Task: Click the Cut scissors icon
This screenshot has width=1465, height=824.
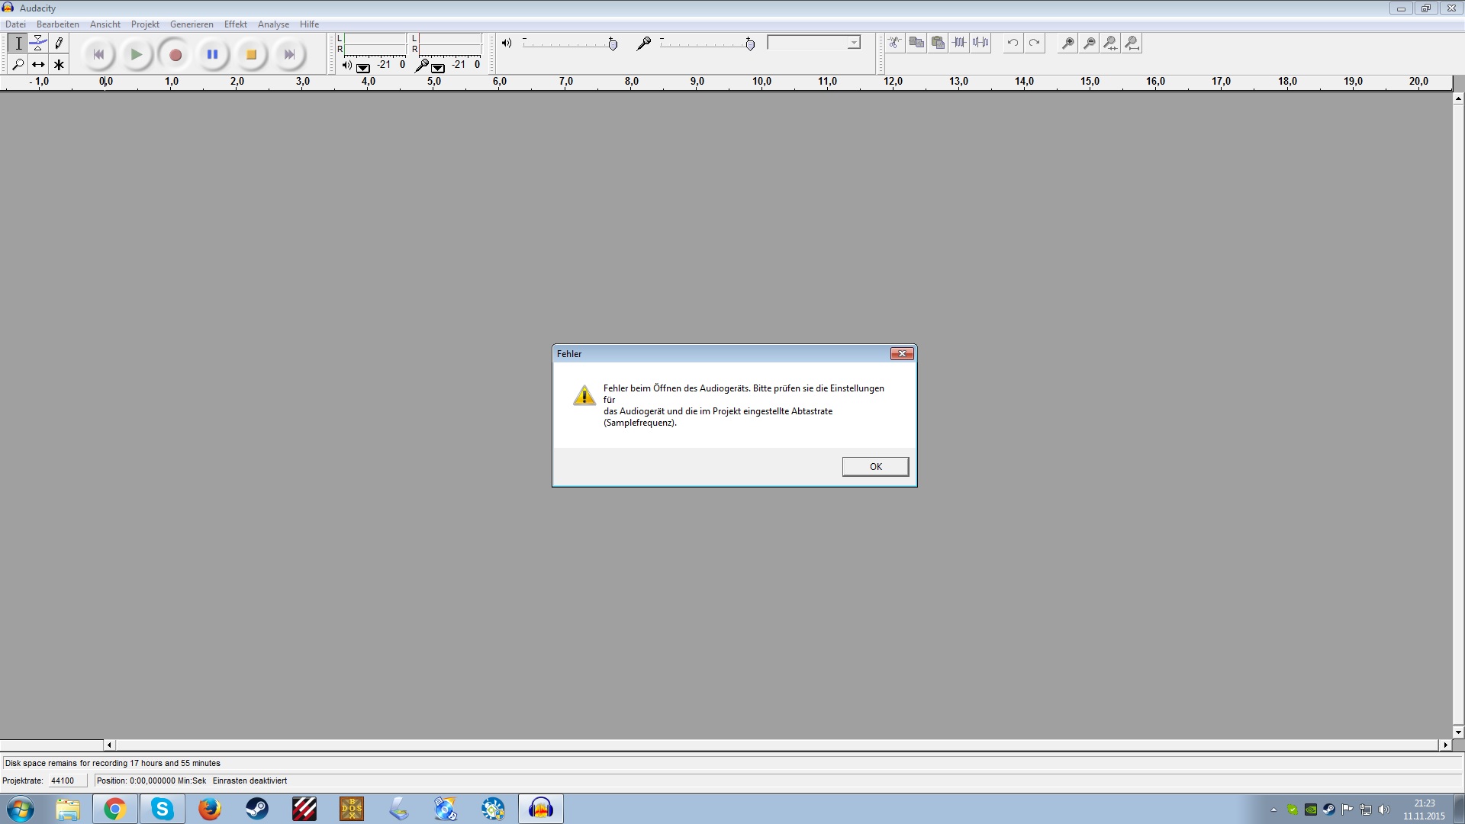Action: 895,43
